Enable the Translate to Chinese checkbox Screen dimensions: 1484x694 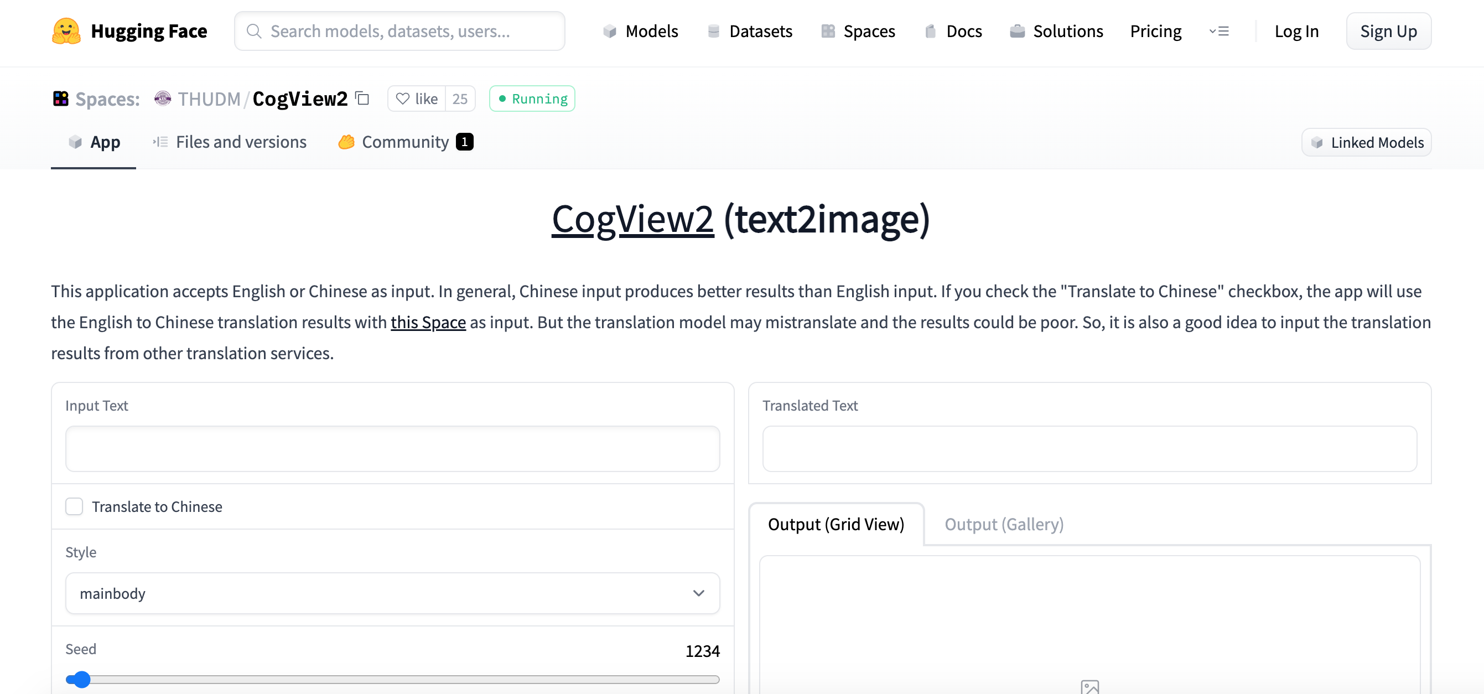pyautogui.click(x=74, y=506)
